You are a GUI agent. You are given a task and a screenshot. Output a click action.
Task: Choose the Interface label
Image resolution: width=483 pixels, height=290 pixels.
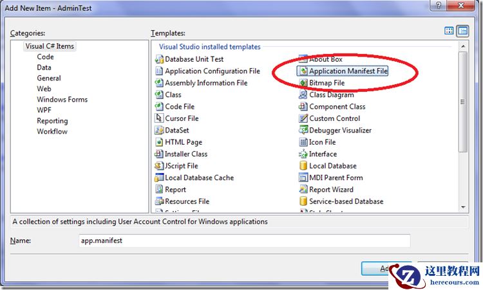(323, 154)
